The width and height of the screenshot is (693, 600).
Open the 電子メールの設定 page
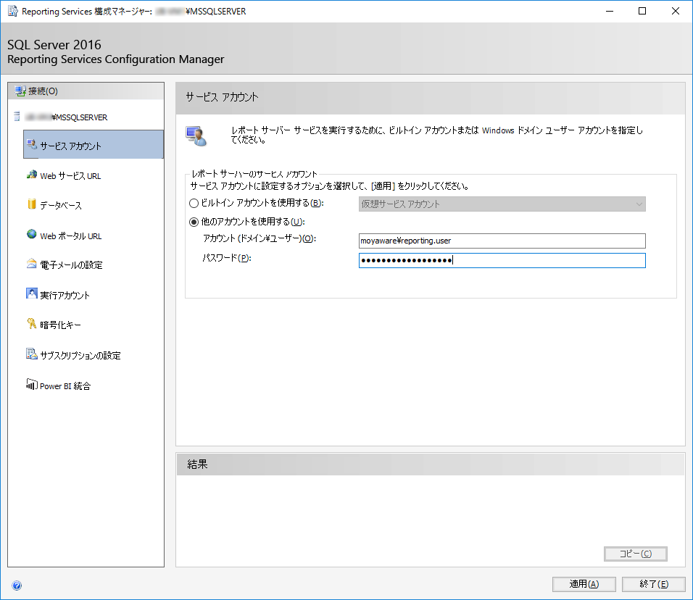(x=71, y=265)
